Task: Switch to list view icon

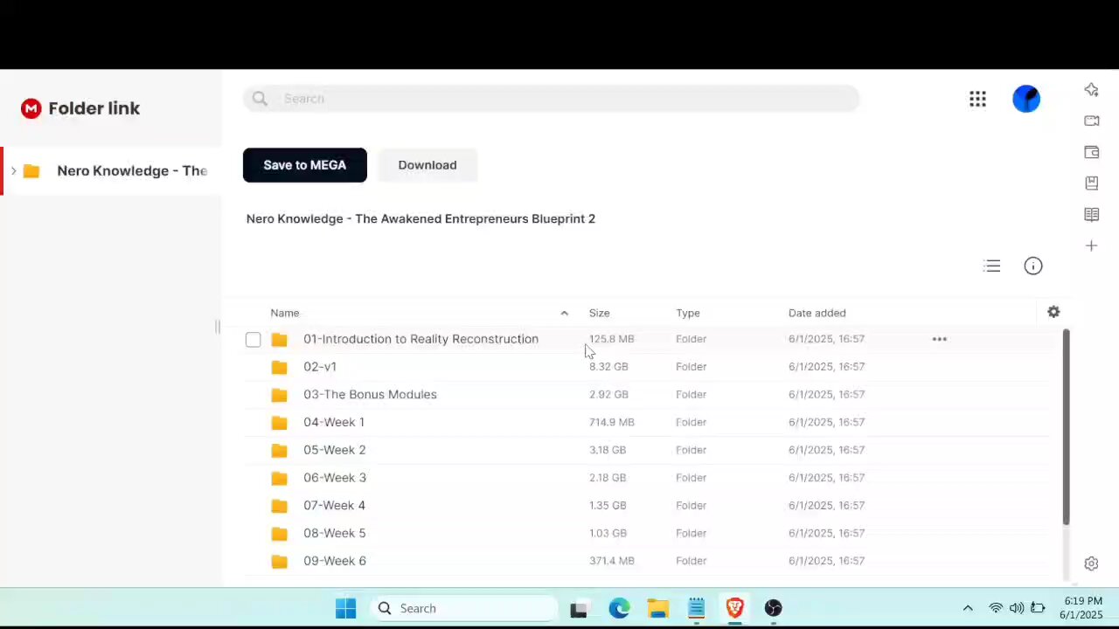Action: (x=991, y=266)
